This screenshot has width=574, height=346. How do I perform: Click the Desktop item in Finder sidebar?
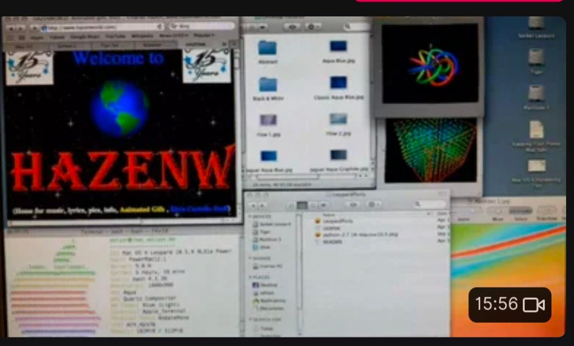pos(269,284)
